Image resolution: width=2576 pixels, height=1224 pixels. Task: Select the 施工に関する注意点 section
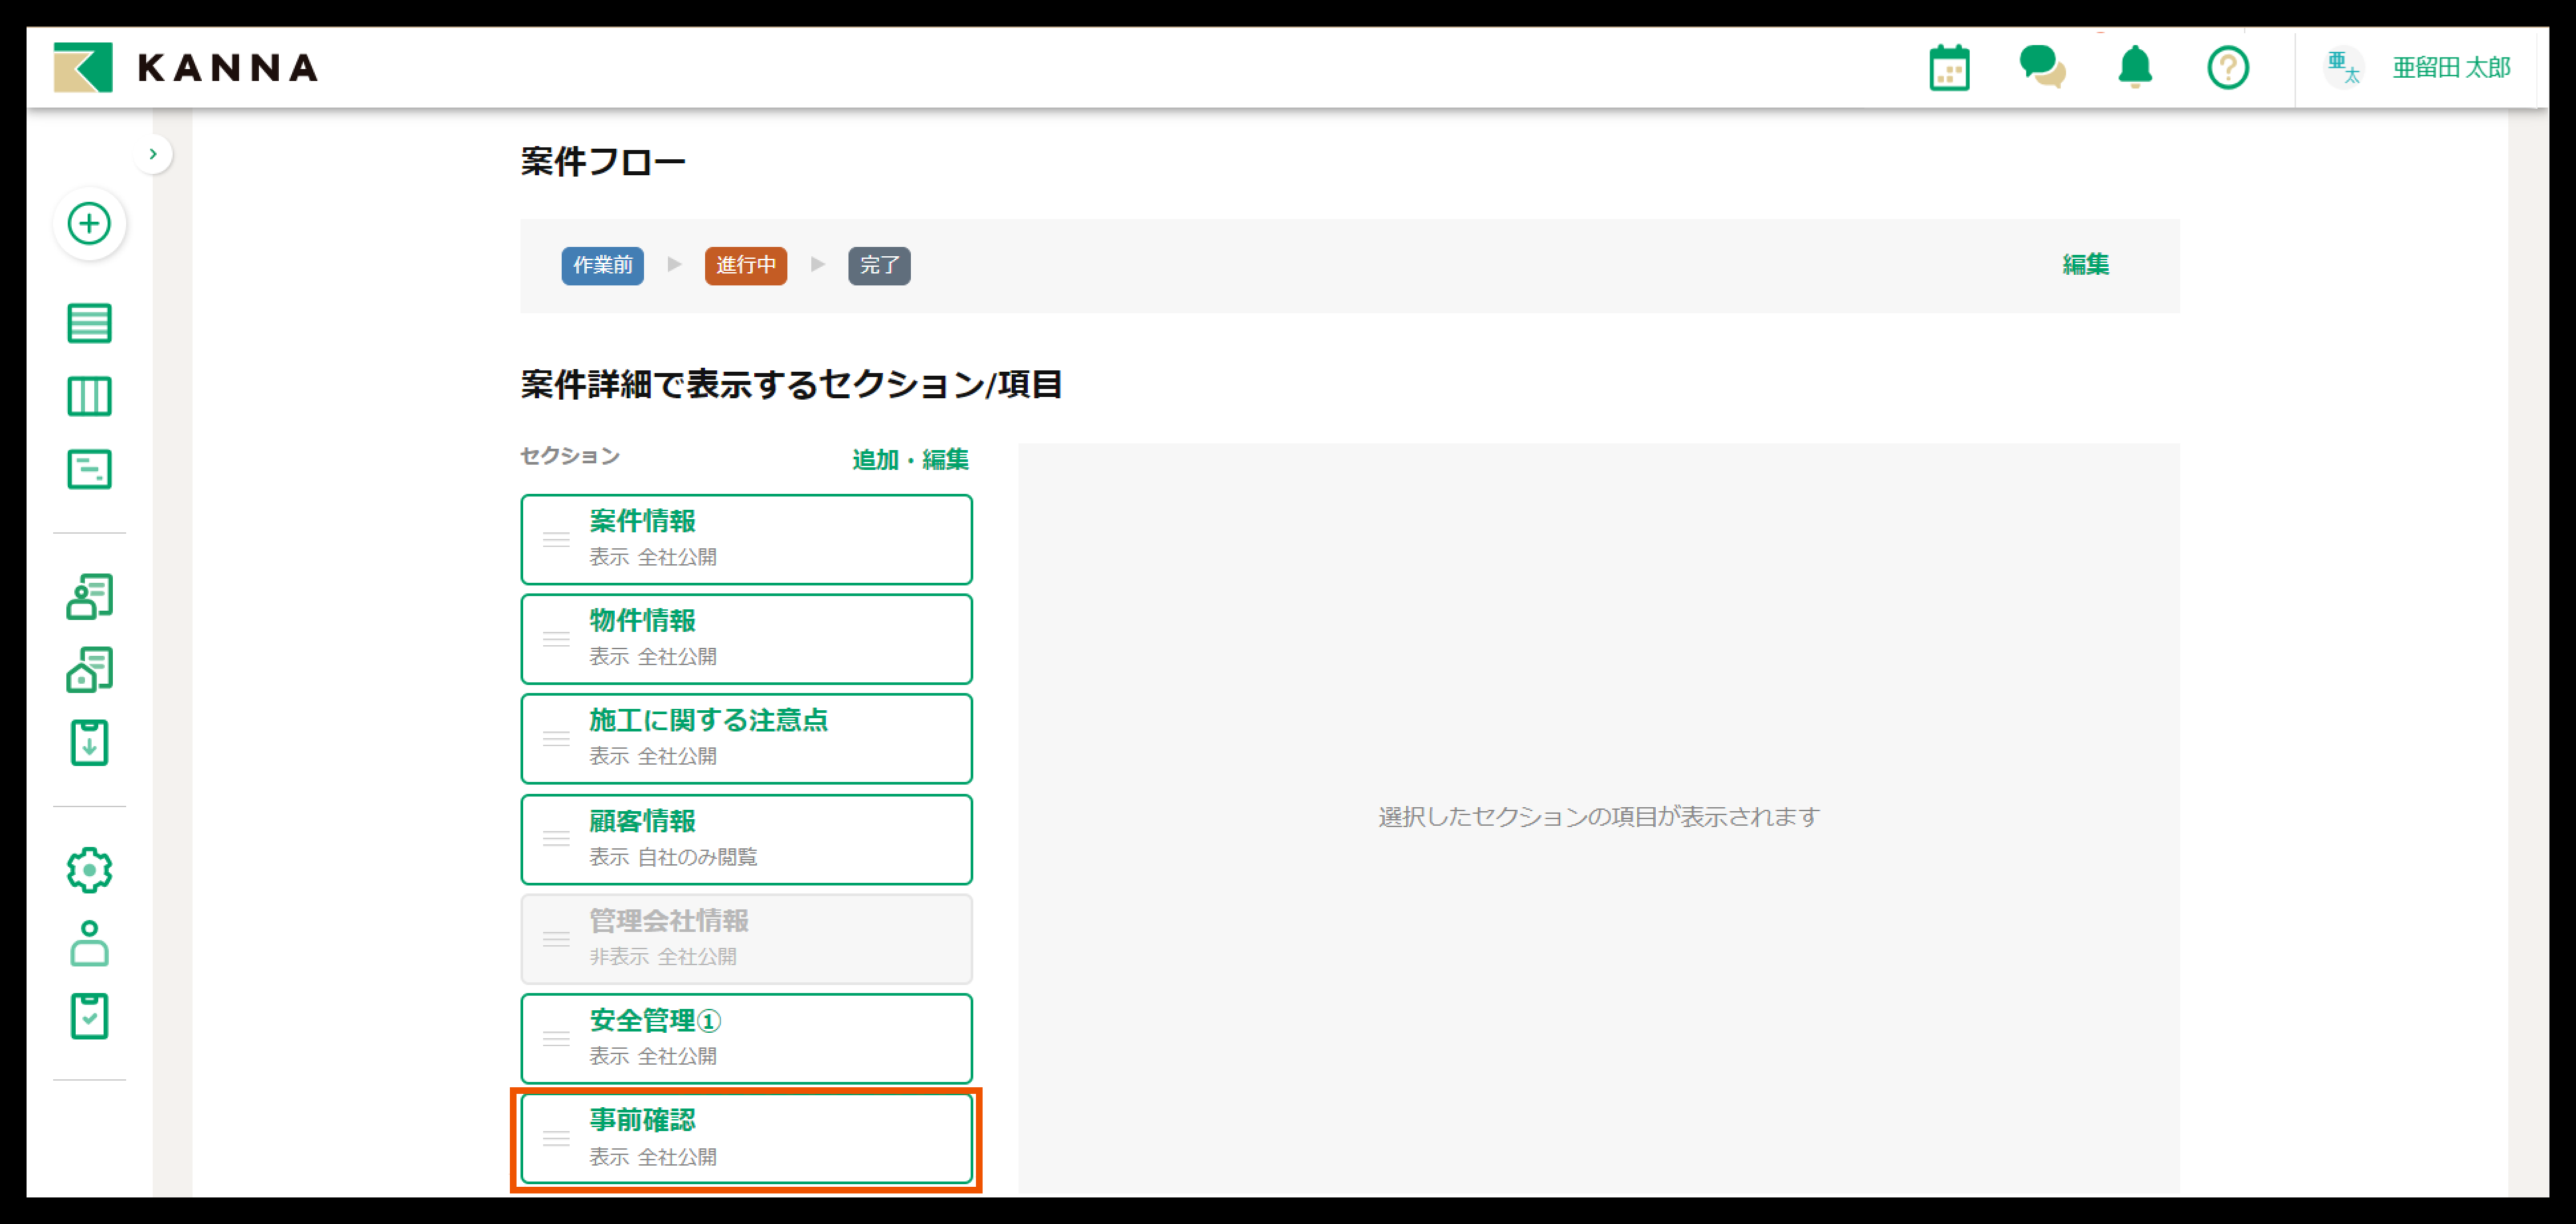(746, 739)
